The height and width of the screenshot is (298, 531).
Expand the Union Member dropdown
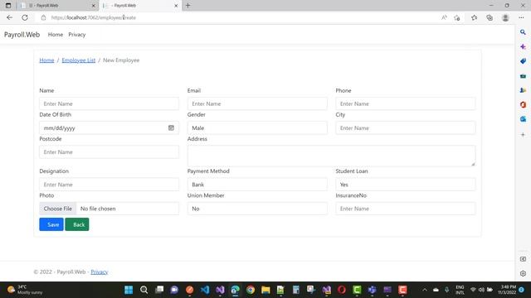click(x=257, y=209)
